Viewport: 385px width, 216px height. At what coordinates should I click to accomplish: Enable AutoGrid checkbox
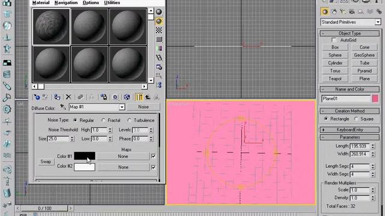334,40
